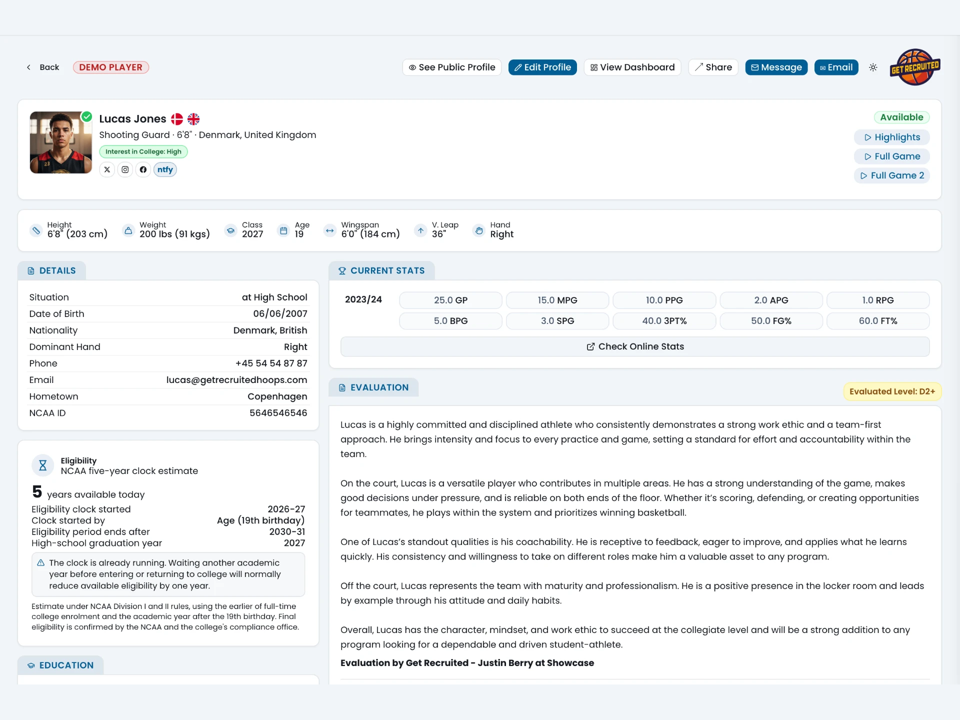
Task: Click the 10.0 PPG stat pill
Action: click(664, 300)
